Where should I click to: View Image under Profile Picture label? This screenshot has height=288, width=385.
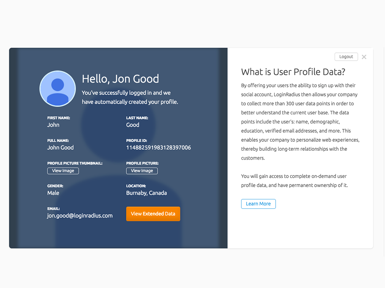click(142, 171)
